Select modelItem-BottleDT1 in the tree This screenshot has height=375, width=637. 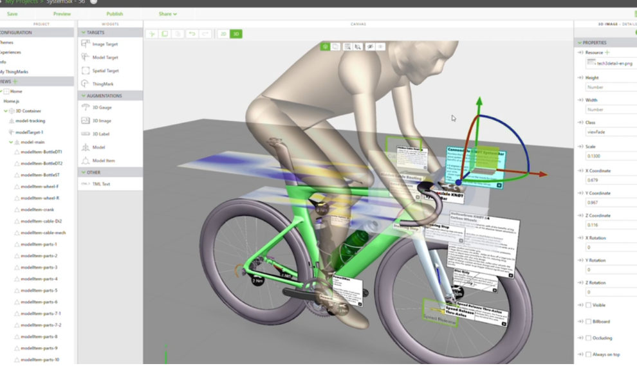(x=41, y=152)
